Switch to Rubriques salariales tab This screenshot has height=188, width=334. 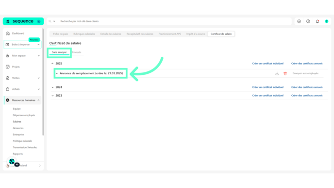(x=84, y=34)
